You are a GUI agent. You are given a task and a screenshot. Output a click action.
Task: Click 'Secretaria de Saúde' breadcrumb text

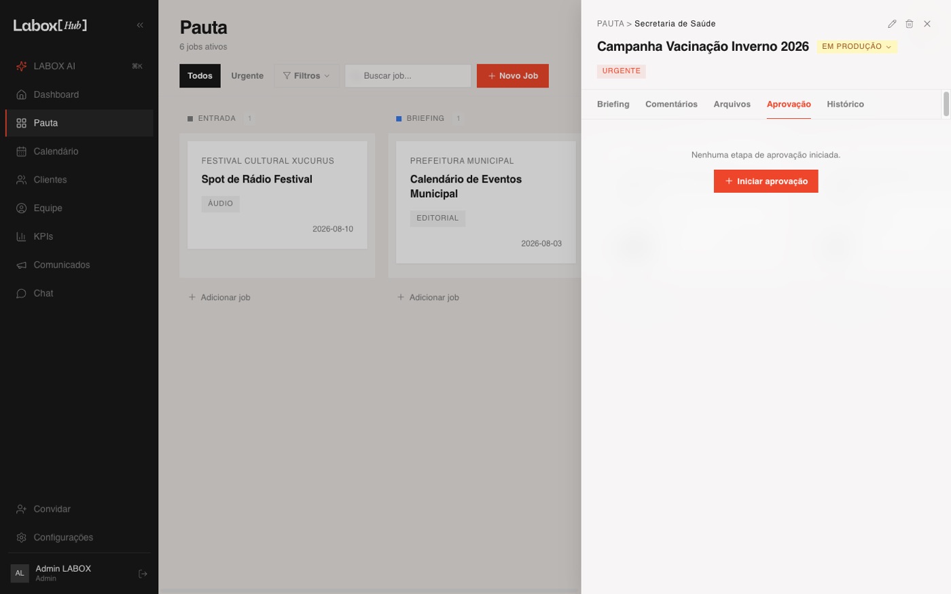[675, 24]
